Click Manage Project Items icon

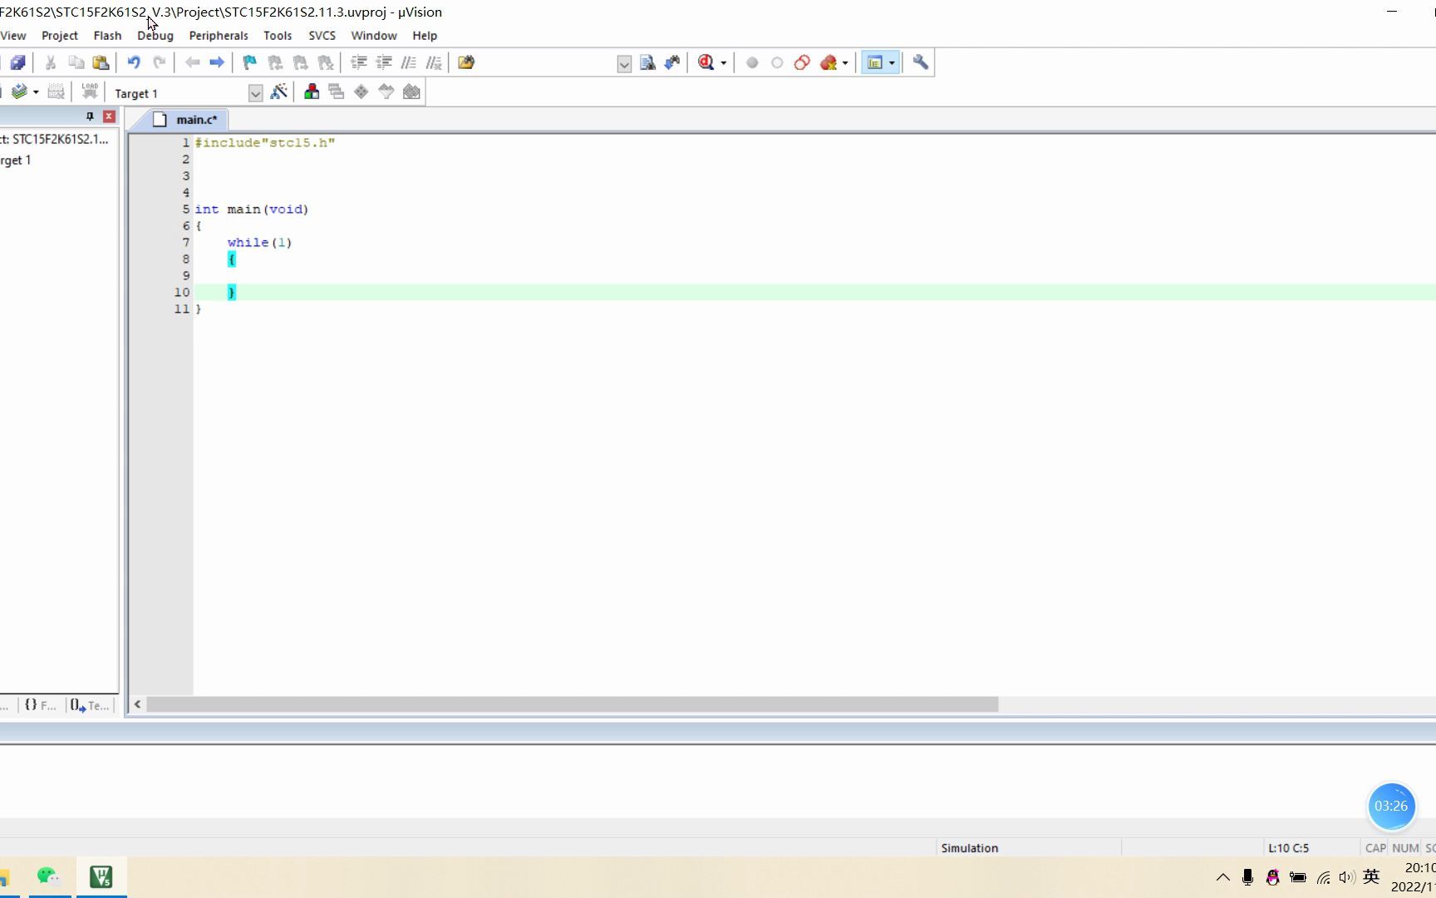pos(312,91)
